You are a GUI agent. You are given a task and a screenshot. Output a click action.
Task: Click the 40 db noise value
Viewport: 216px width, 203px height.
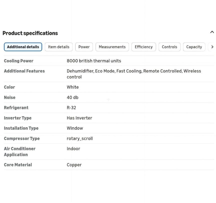[73, 97]
